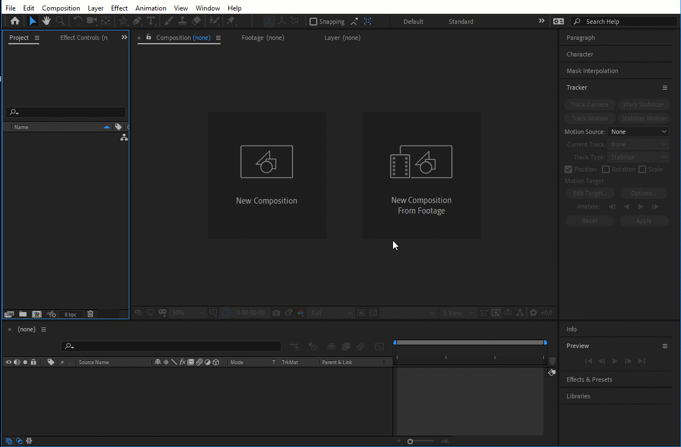The height and width of the screenshot is (447, 681).
Task: Click the timeline zoom slider handle
Action: [410, 441]
